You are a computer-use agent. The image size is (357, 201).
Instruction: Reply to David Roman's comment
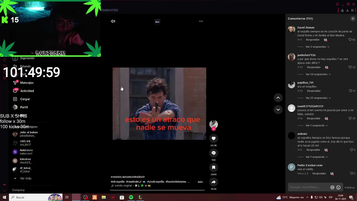coord(313,40)
